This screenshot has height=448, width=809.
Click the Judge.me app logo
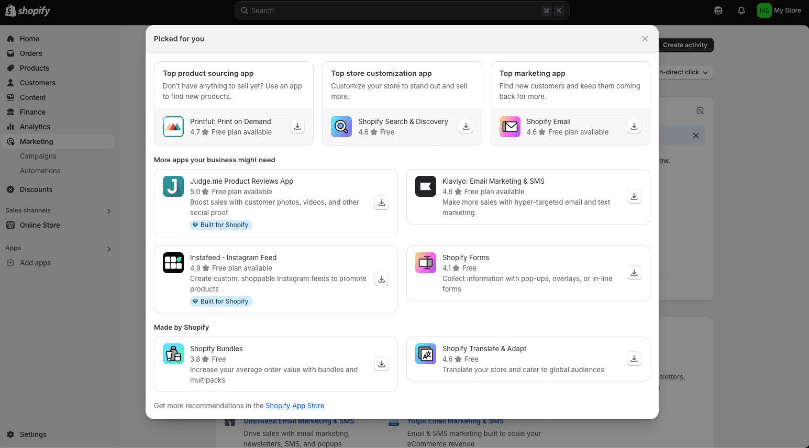[x=173, y=186]
